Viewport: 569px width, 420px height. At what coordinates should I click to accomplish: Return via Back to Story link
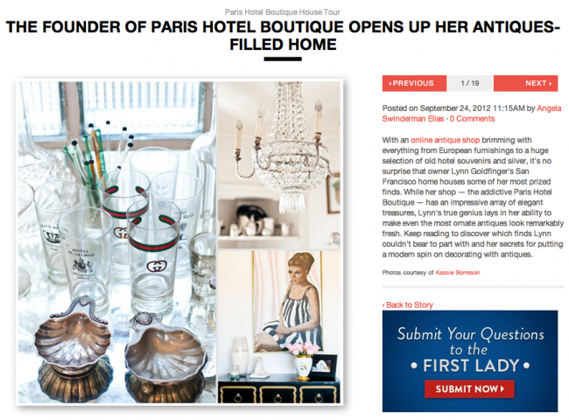pyautogui.click(x=408, y=305)
